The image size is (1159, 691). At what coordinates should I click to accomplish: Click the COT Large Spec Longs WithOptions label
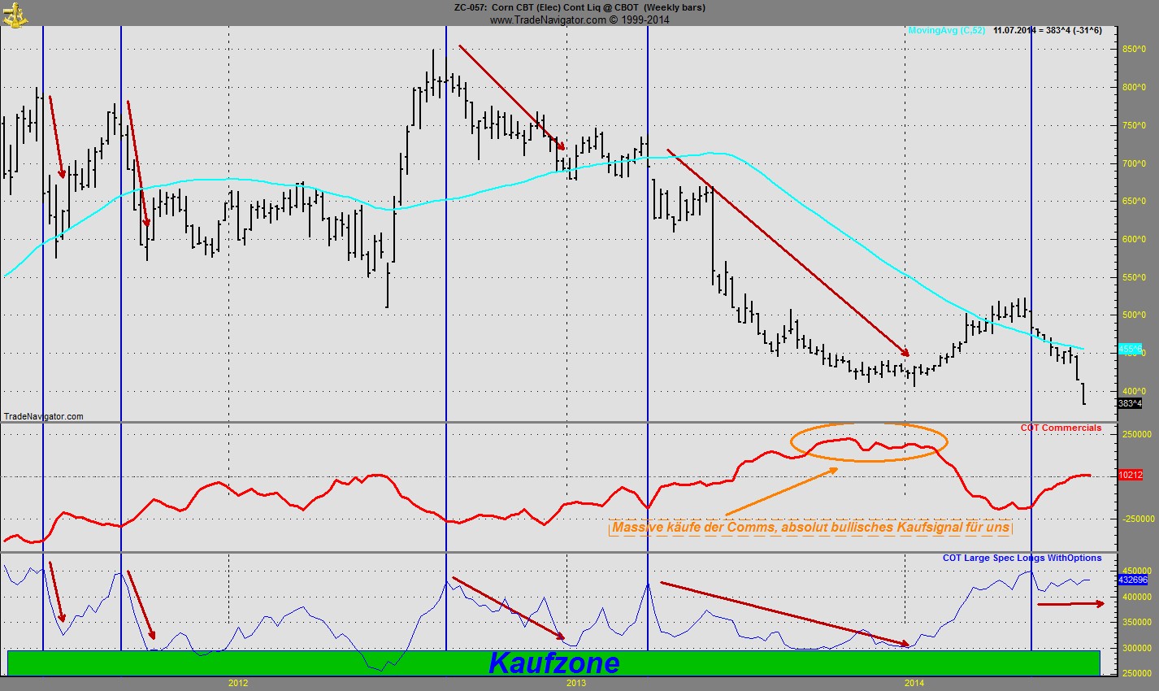click(1022, 558)
